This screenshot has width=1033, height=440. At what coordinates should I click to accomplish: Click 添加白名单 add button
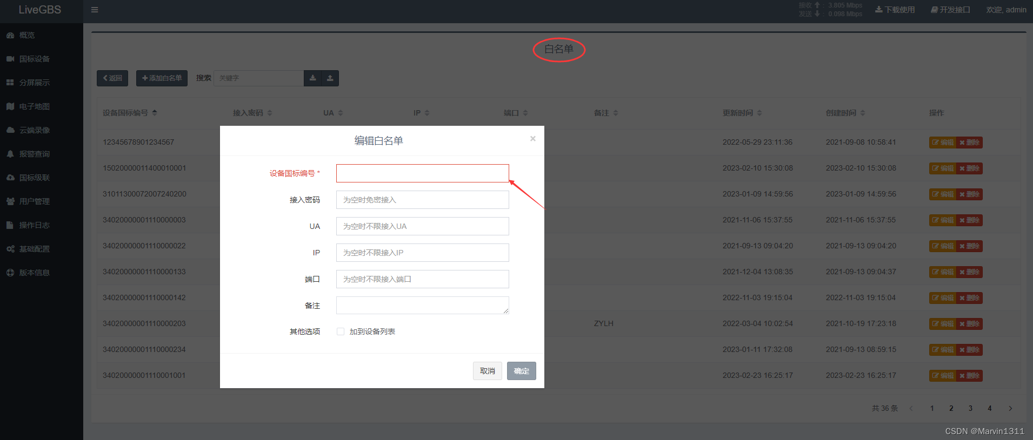(x=162, y=78)
